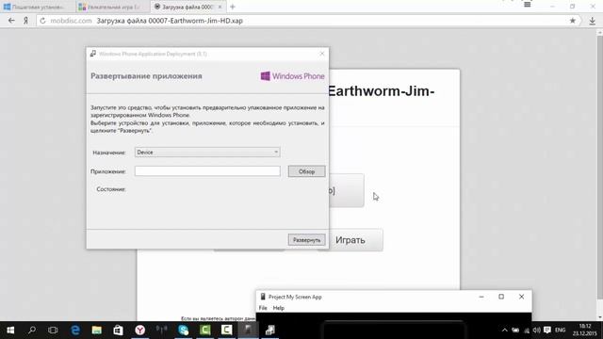Viewport: 603px width, 339px height.
Task: Click the address bar with mobdisc.com URL
Action: [x=308, y=21]
